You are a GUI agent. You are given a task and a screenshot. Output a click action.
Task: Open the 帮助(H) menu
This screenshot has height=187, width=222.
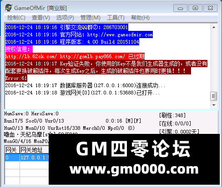(140, 18)
